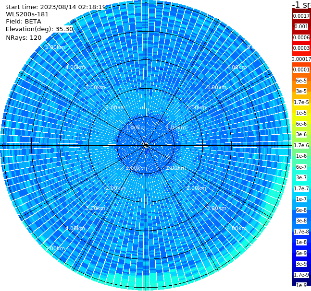Click the 1.7e-7 colorbar label
The height and width of the screenshot is (291, 311).
301,188
